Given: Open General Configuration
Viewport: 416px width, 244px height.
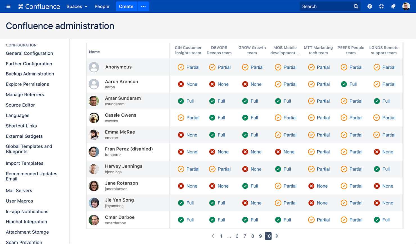Looking at the screenshot, I should click(x=29, y=53).
